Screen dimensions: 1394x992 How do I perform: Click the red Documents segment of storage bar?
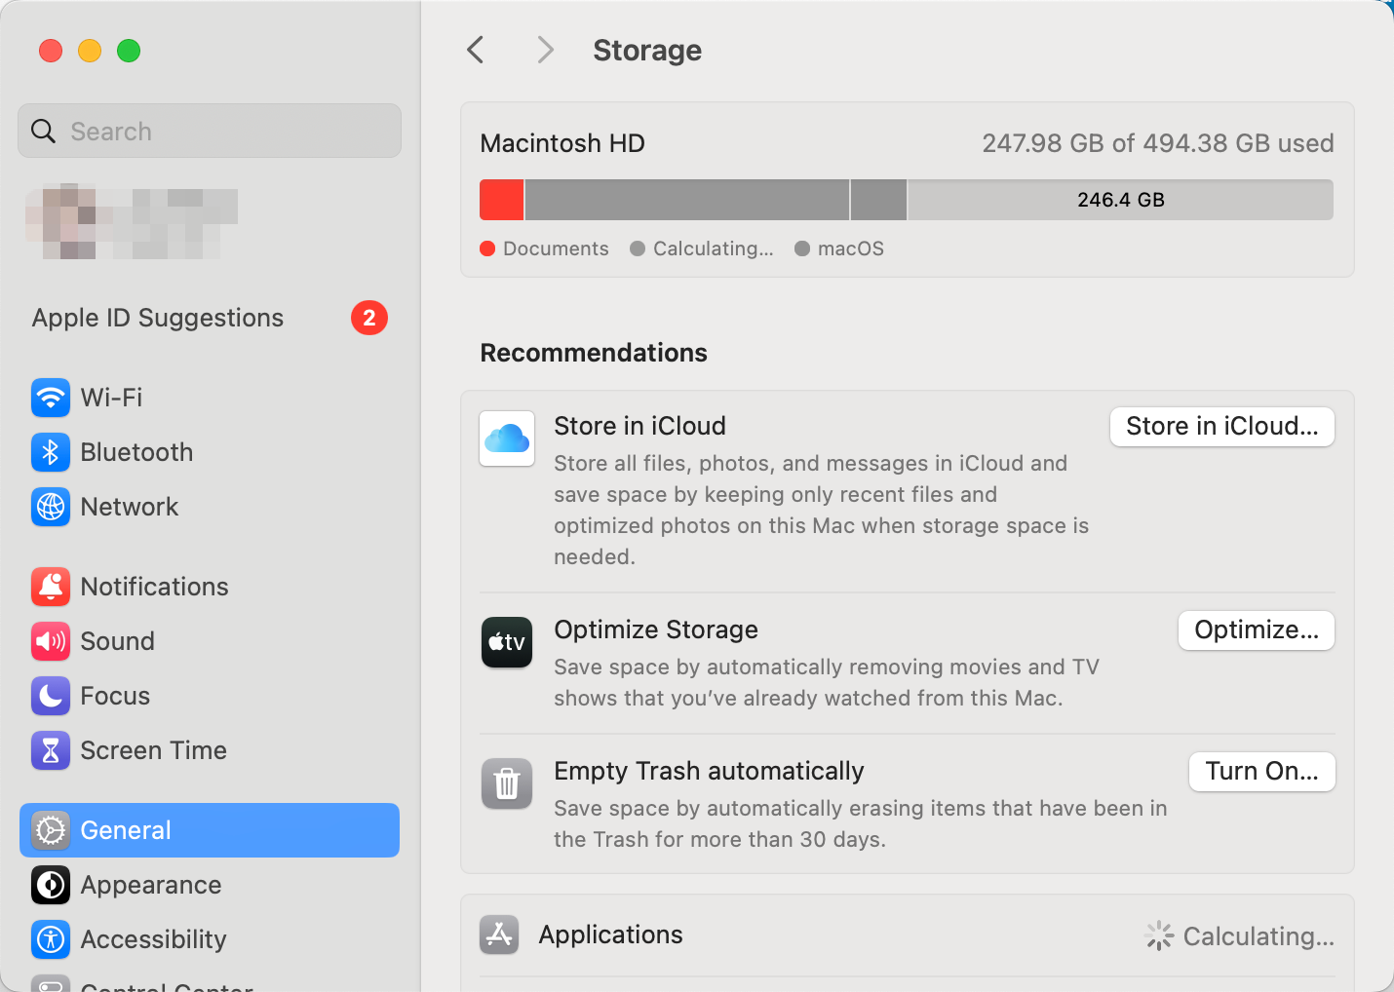point(501,200)
